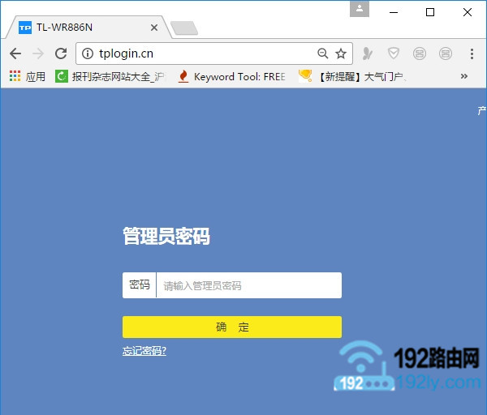The width and height of the screenshot is (487, 415).
Task: Open the Keyword Tool bookmark
Action: coord(232,77)
